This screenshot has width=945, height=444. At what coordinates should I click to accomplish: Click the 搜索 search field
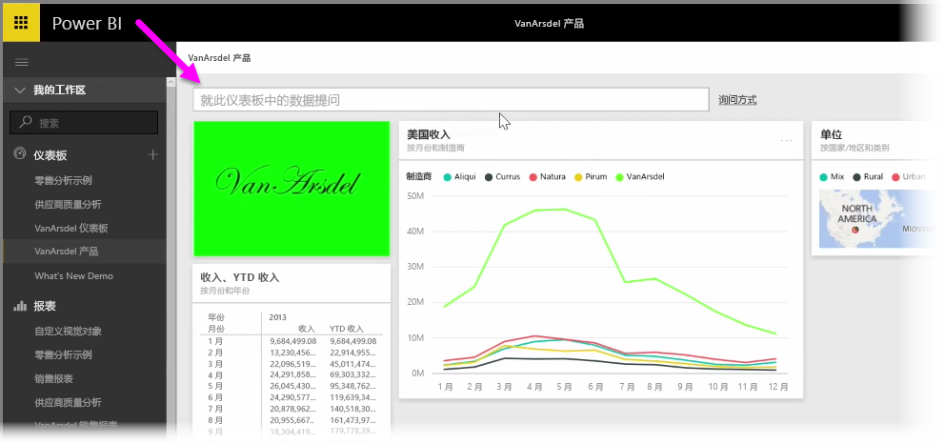point(84,123)
